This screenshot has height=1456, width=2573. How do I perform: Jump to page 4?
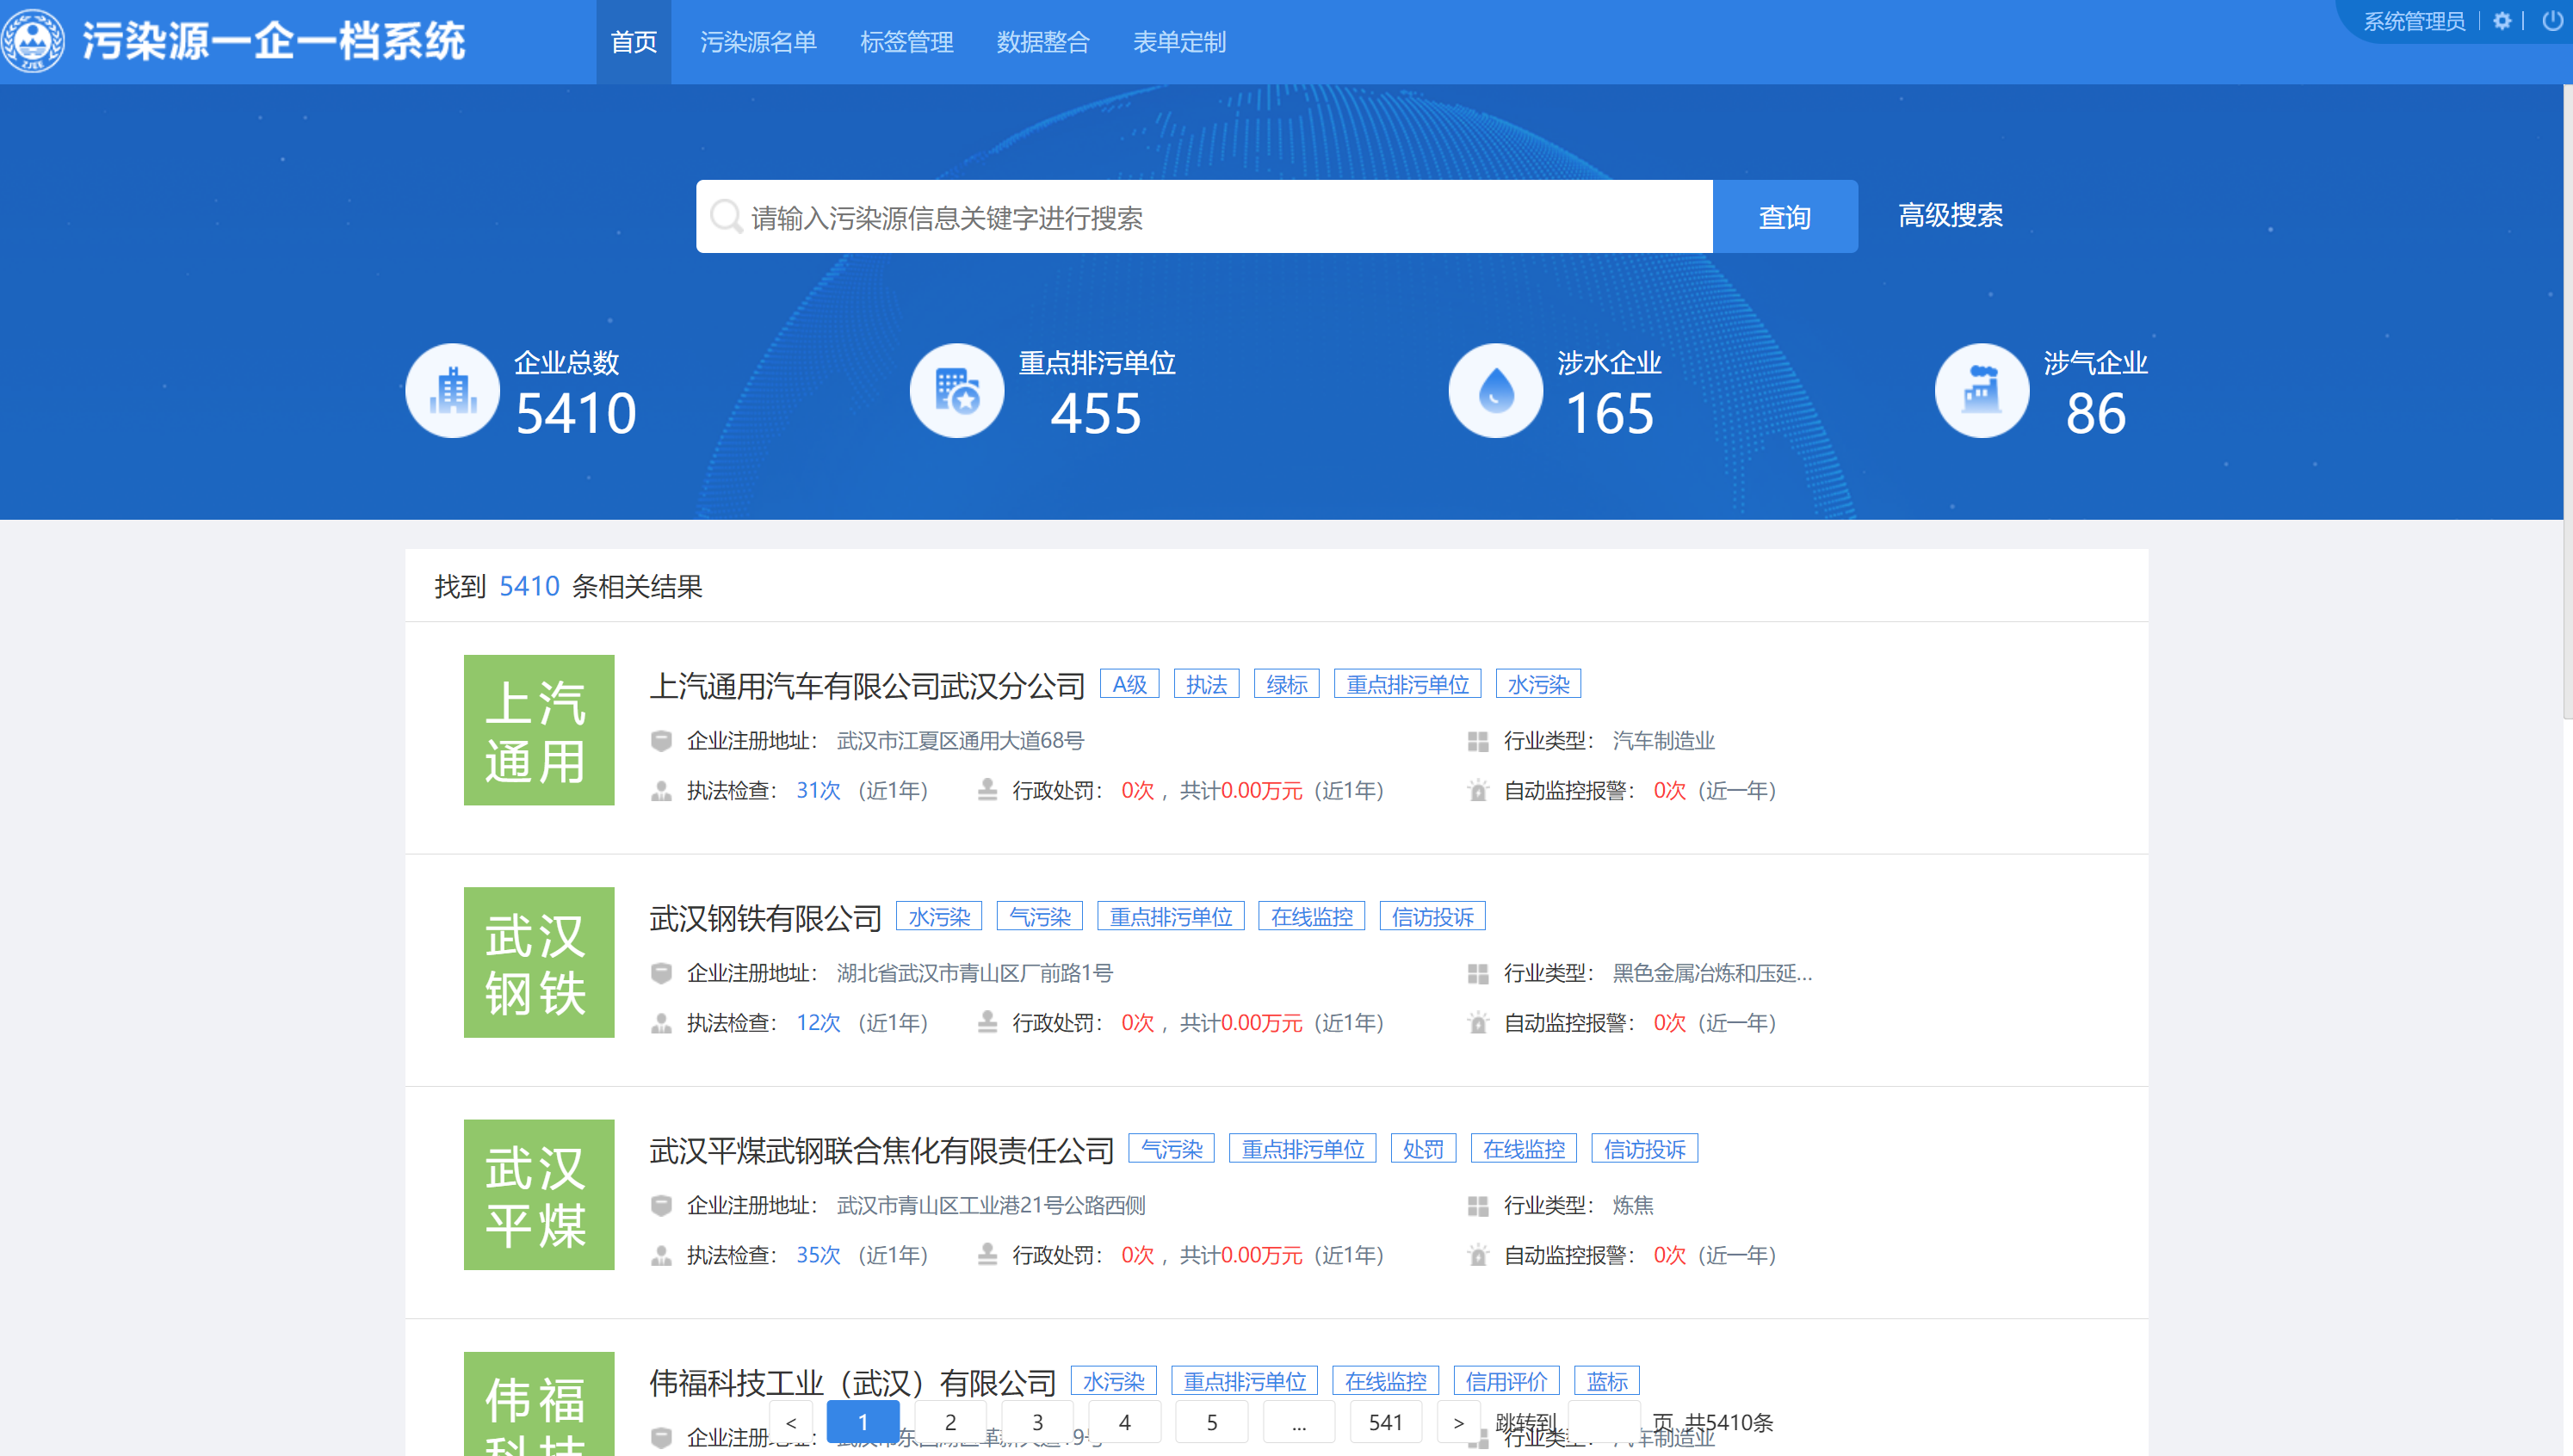[x=1124, y=1422]
